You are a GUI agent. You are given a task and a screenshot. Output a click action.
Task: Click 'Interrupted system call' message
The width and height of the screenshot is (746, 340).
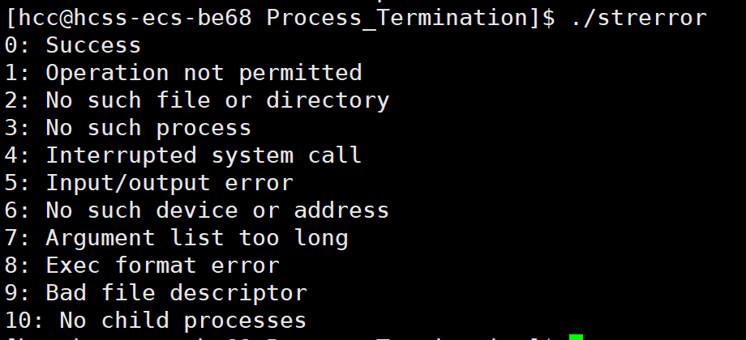point(183,155)
